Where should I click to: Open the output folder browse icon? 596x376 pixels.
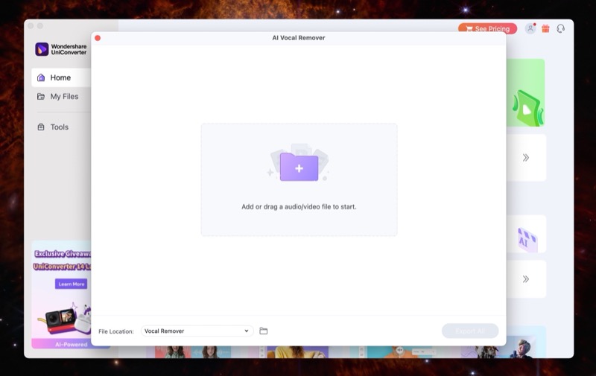(x=264, y=331)
